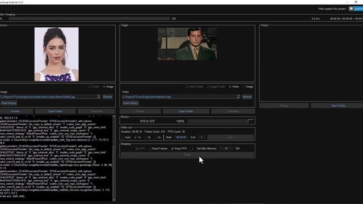The height and width of the screenshot is (204, 363).
Task: Clear History under the source Image path
Action: [x=9, y=103]
